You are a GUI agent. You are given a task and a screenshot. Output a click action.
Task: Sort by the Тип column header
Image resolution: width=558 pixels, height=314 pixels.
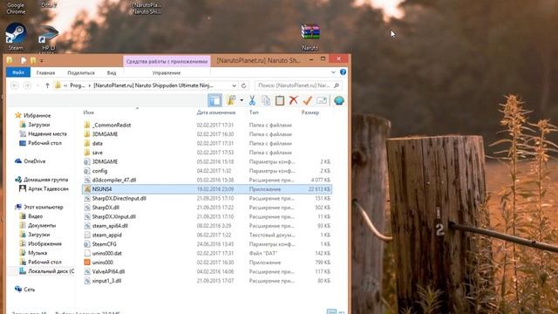click(254, 113)
